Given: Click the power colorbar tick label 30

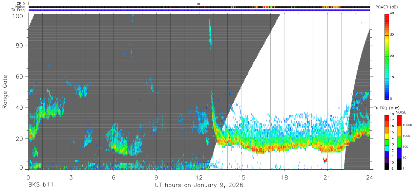Looking at the screenshot, I should pos(392,35).
